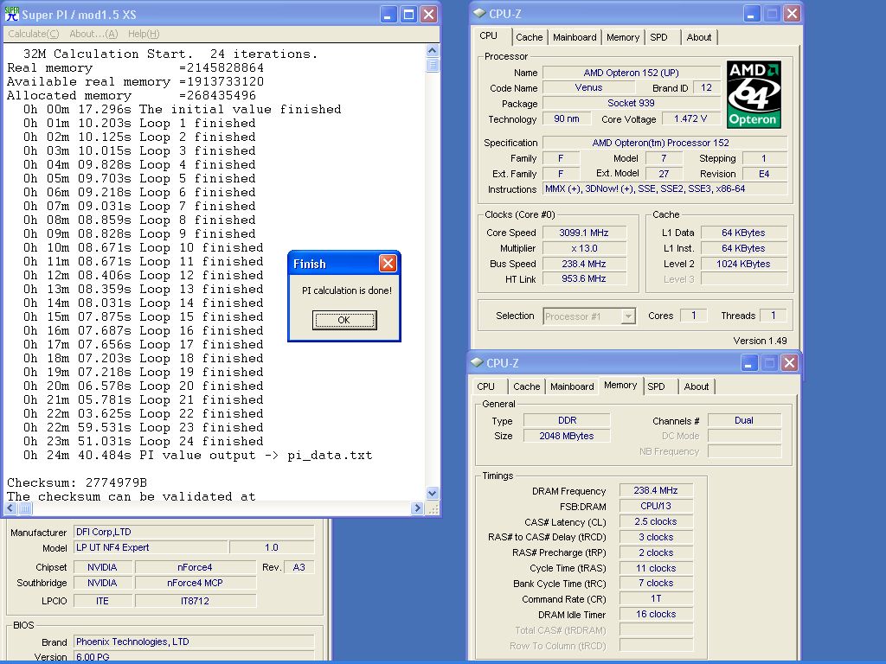The height and width of the screenshot is (664, 886).
Task: Click the mainboard Model LP UT NF4 Expert
Action: click(151, 547)
